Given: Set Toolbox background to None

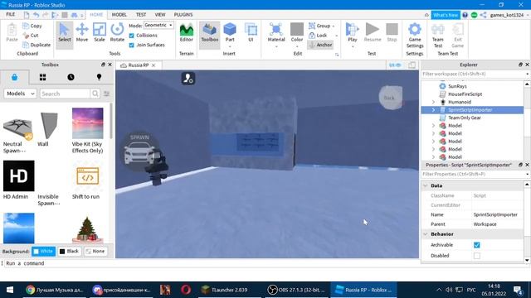Looking at the screenshot, I should click(95, 252).
